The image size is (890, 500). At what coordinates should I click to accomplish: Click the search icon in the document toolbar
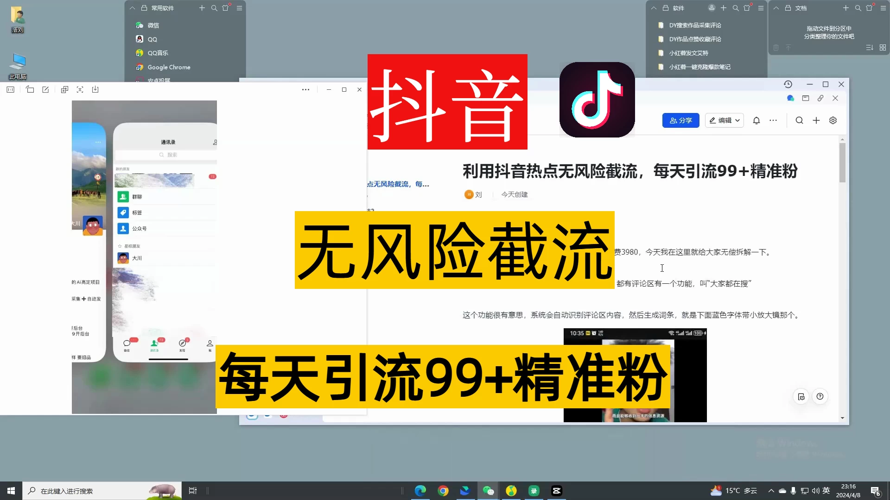[x=799, y=120]
